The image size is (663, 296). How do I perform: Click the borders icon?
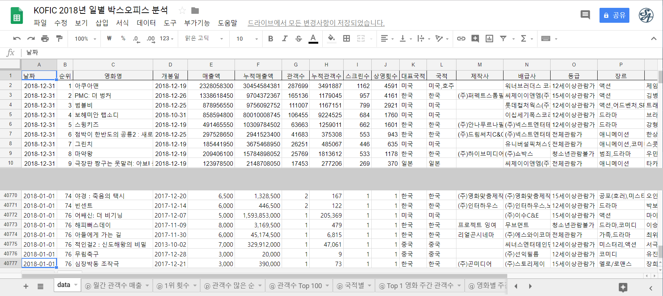click(346, 38)
